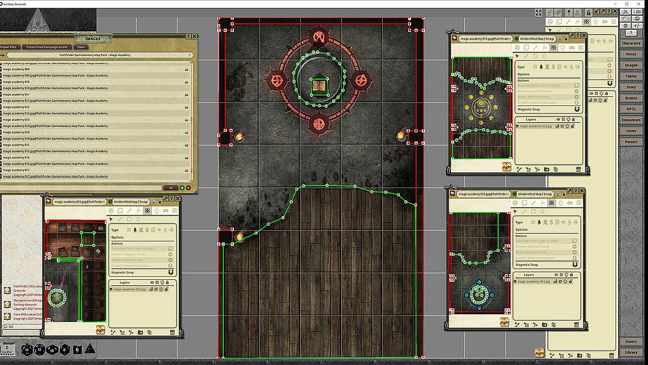Screen dimensions: 648x365
Task: Click Create From Campaign Assets button
Action: pos(47,47)
